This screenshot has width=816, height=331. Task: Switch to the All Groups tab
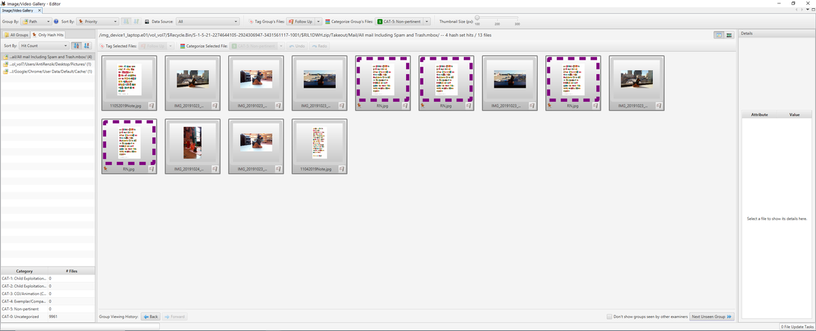coord(16,34)
